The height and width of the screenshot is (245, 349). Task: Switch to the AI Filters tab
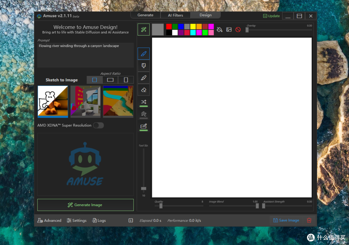pos(175,15)
